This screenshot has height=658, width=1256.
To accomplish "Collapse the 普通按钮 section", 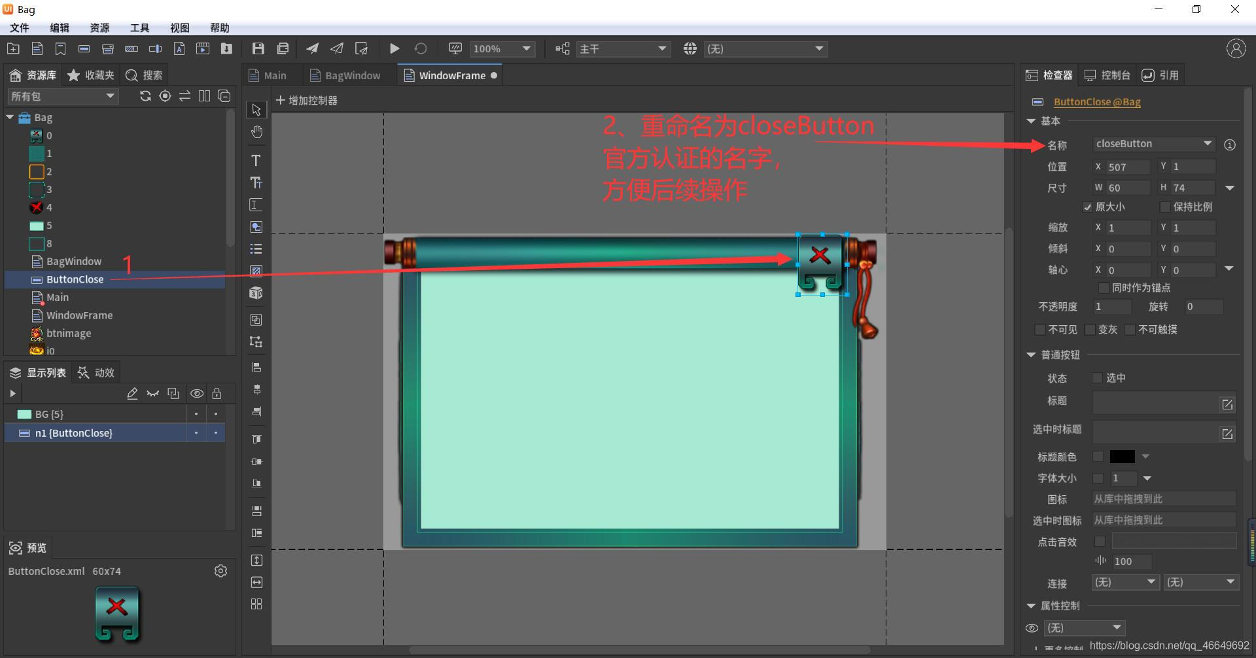I will 1031,355.
